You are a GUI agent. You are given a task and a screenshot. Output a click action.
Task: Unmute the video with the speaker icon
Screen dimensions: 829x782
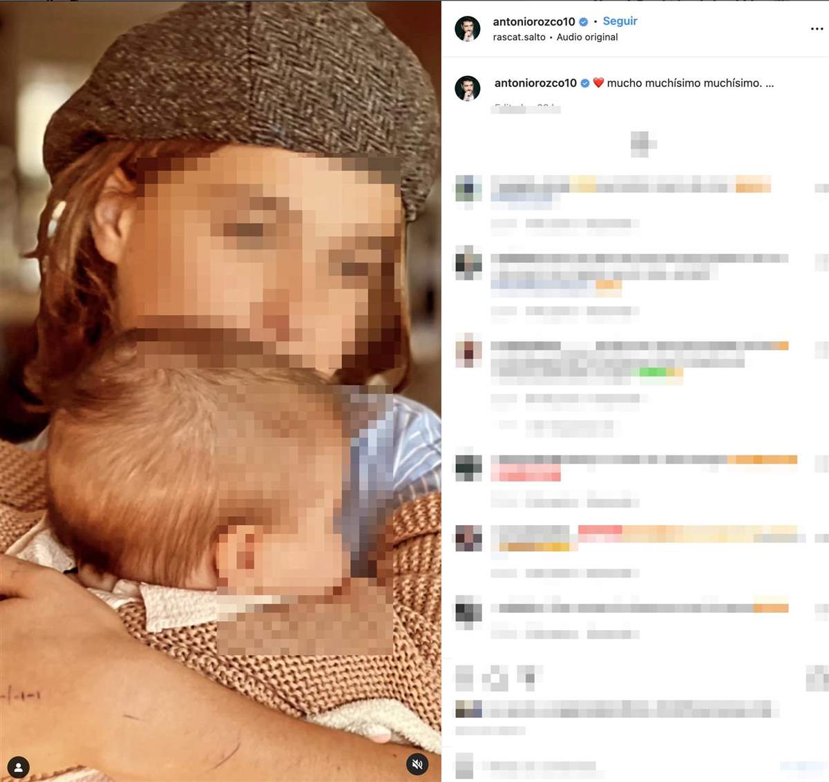pos(417,764)
